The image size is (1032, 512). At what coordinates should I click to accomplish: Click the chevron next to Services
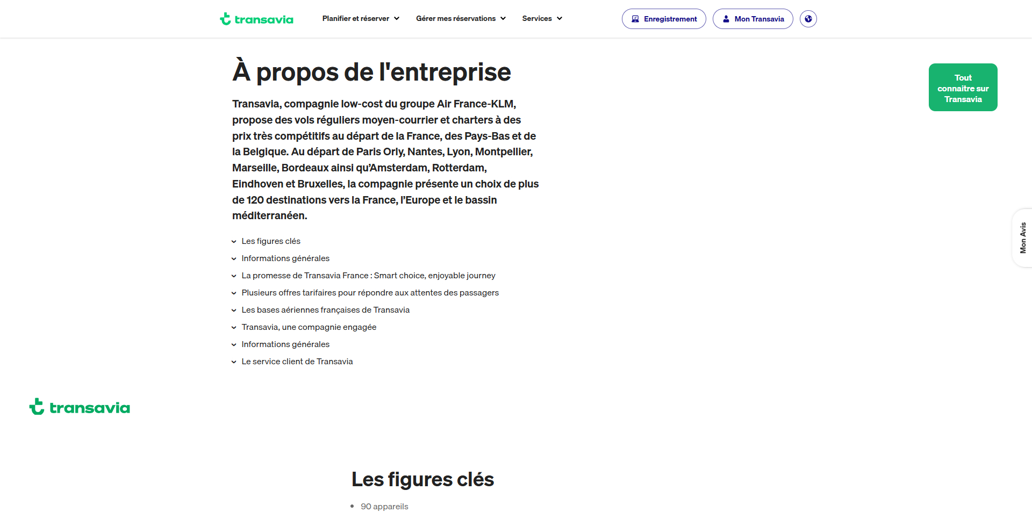click(x=560, y=18)
